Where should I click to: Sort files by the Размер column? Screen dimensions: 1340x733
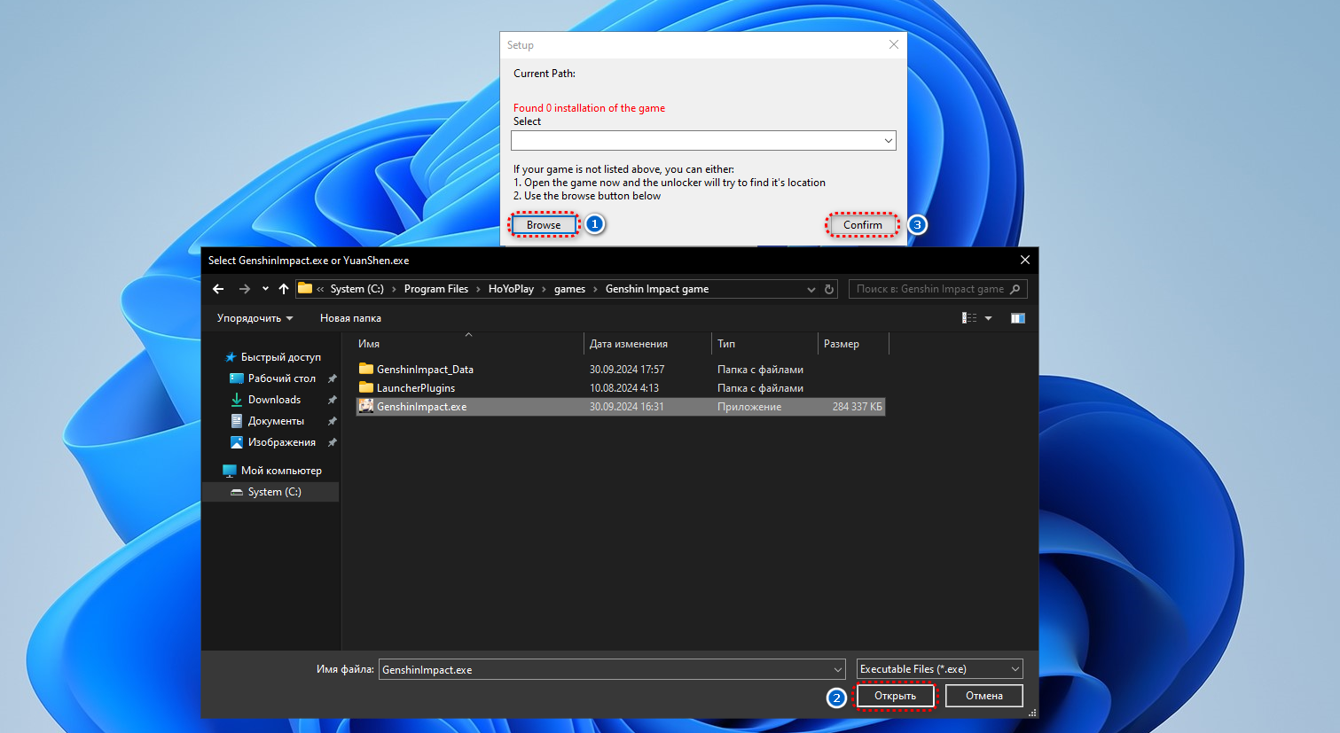pyautogui.click(x=853, y=344)
